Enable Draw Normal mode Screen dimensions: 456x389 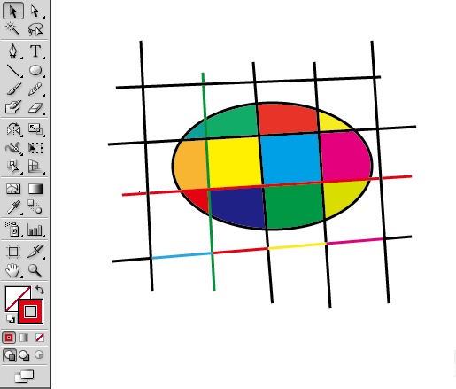tap(10, 354)
